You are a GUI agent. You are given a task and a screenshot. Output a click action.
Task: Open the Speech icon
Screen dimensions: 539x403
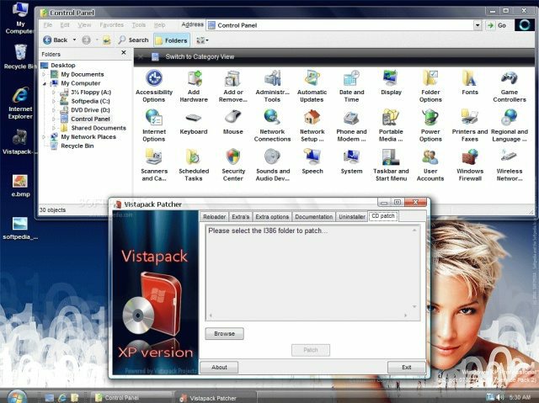312,162
